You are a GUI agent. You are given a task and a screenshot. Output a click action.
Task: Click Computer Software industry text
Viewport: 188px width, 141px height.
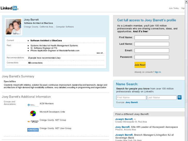pyautogui.click(x=65, y=27)
